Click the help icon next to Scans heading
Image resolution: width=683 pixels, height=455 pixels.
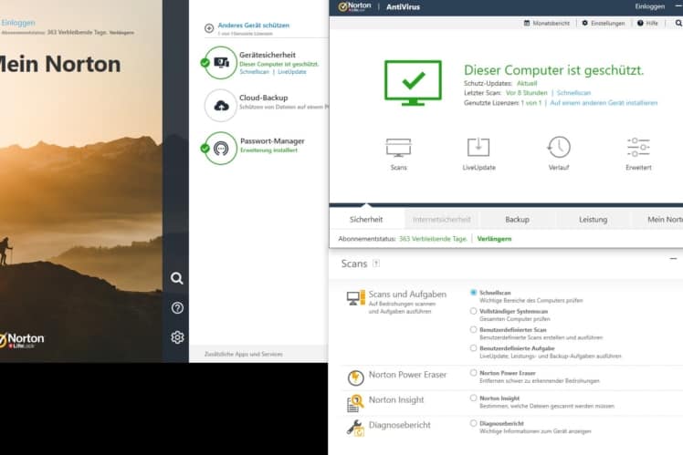coord(376,264)
